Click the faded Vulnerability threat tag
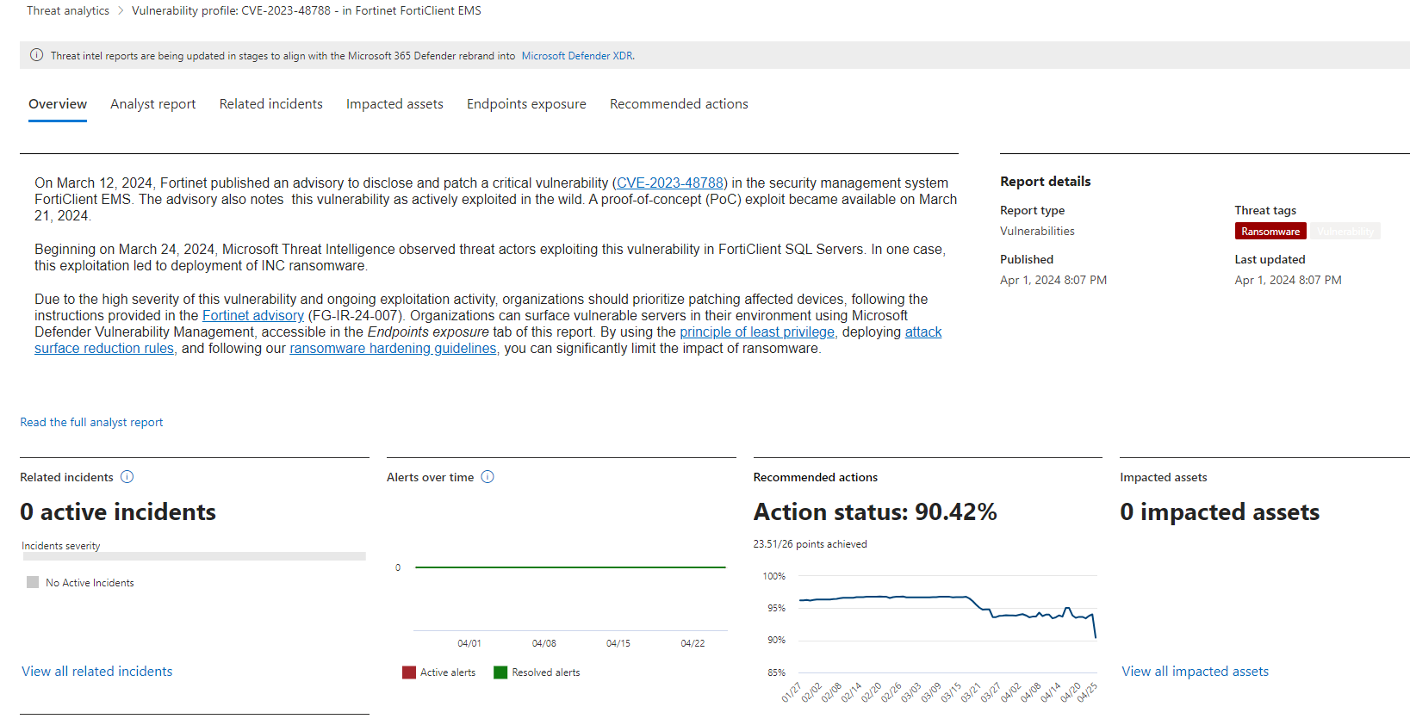Image resolution: width=1410 pixels, height=725 pixels. coord(1345,232)
